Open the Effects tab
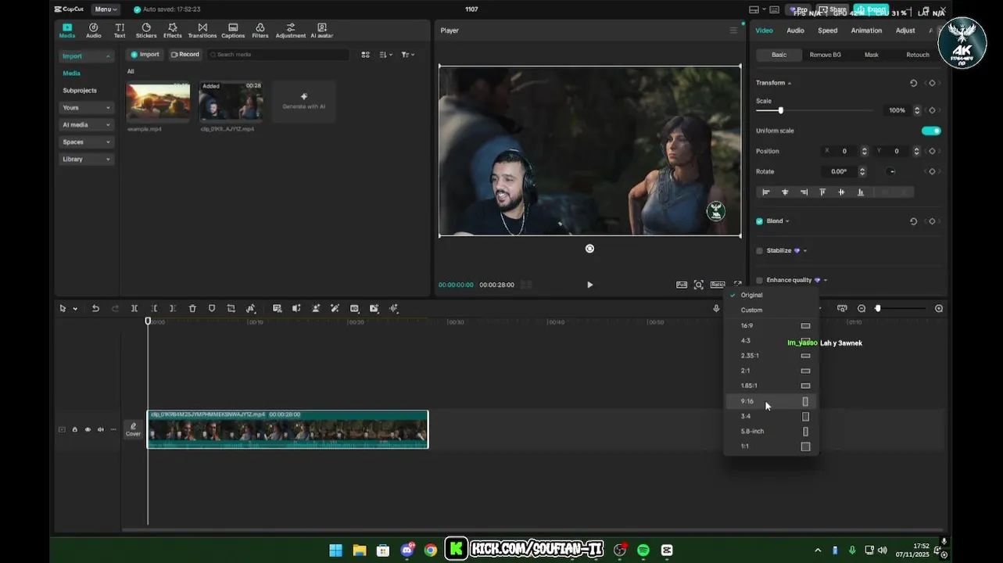Viewport: 1003px width, 563px height. click(x=173, y=30)
